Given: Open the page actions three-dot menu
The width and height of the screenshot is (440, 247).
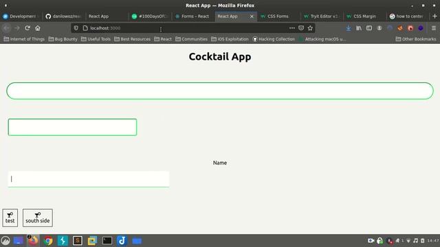Looking at the screenshot, I should click(x=291, y=28).
